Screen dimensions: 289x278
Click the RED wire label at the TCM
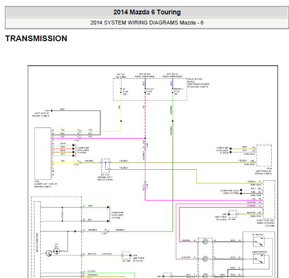[63, 147]
